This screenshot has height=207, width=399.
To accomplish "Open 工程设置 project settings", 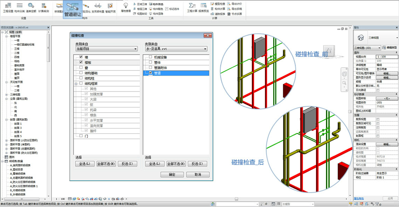I will point(8,7).
